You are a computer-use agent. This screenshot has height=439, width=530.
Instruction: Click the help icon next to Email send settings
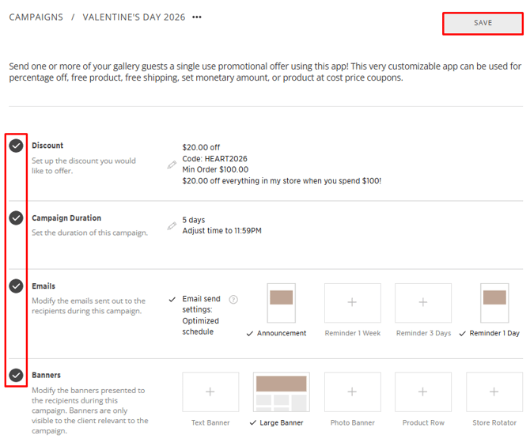pos(233,300)
